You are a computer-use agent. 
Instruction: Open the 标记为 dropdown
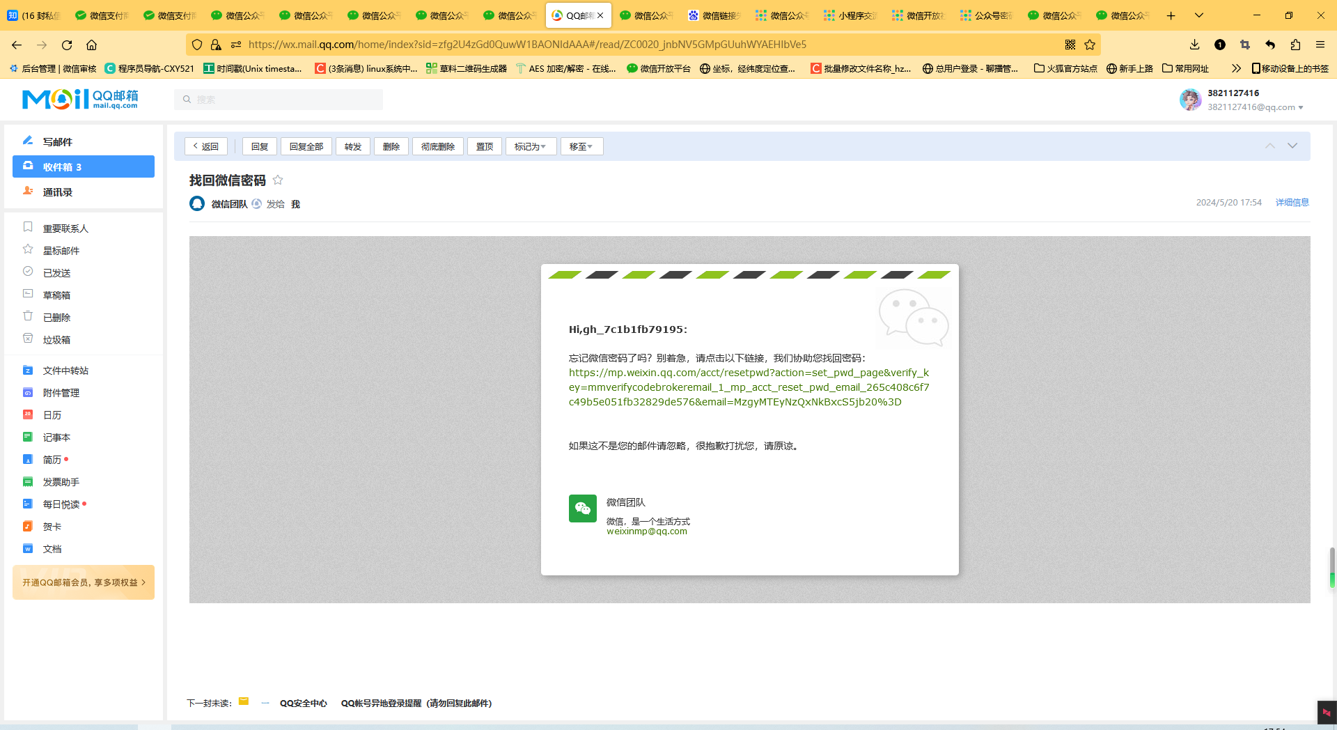[x=531, y=146]
